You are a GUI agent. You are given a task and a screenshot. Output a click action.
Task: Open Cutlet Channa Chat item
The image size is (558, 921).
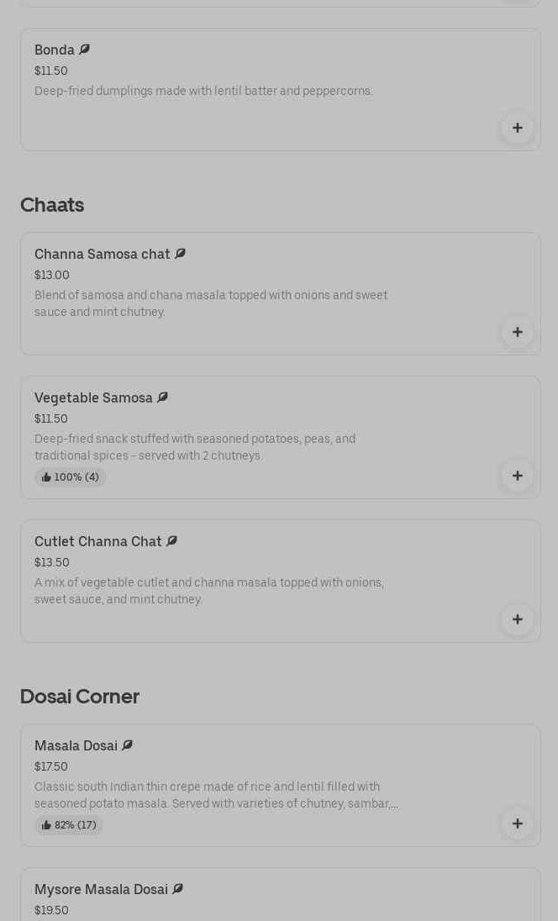(97, 542)
